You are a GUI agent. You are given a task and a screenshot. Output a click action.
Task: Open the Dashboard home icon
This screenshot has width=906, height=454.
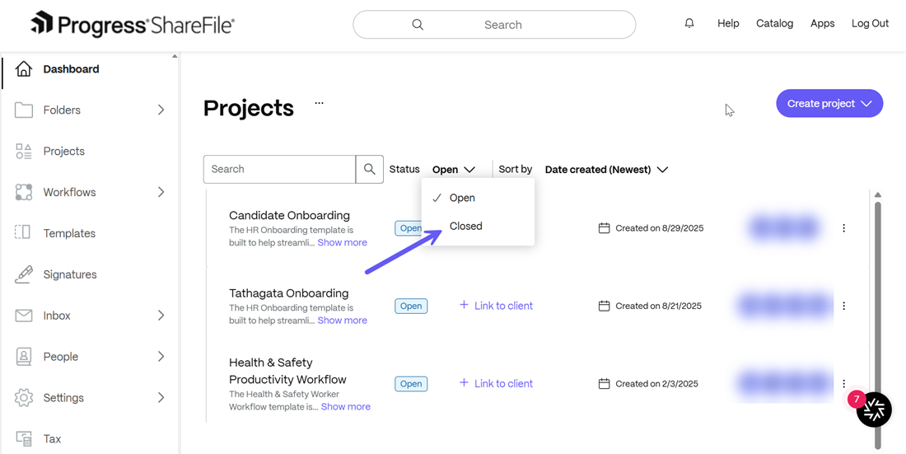(x=24, y=69)
